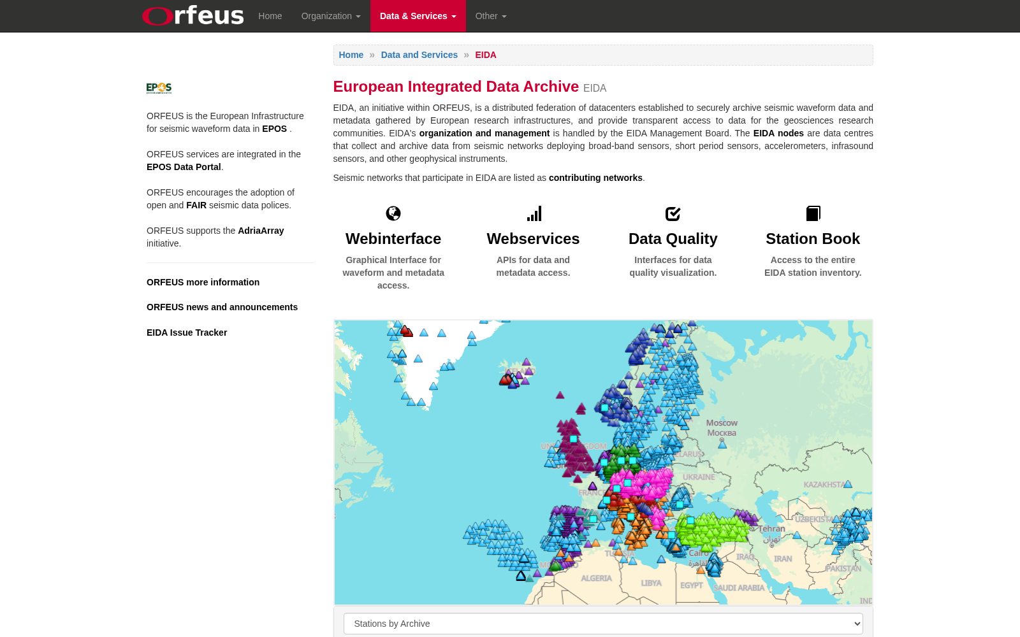
Task: Follow the organization and management link
Action: 484,133
